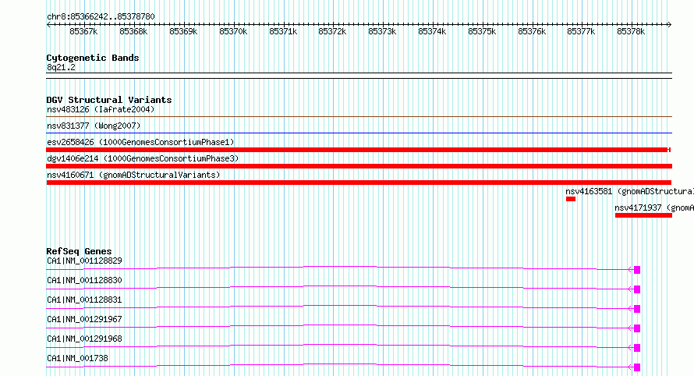Click the magenta exon box of NM_001291967
Viewport: 694px width, 376px height.
click(x=637, y=328)
